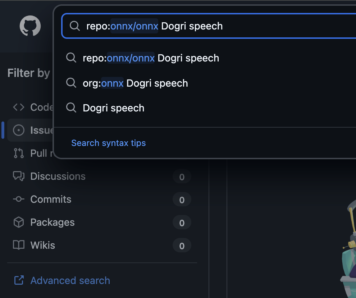
Task: Click the GitHub Octocat logo
Action: pyautogui.click(x=30, y=26)
